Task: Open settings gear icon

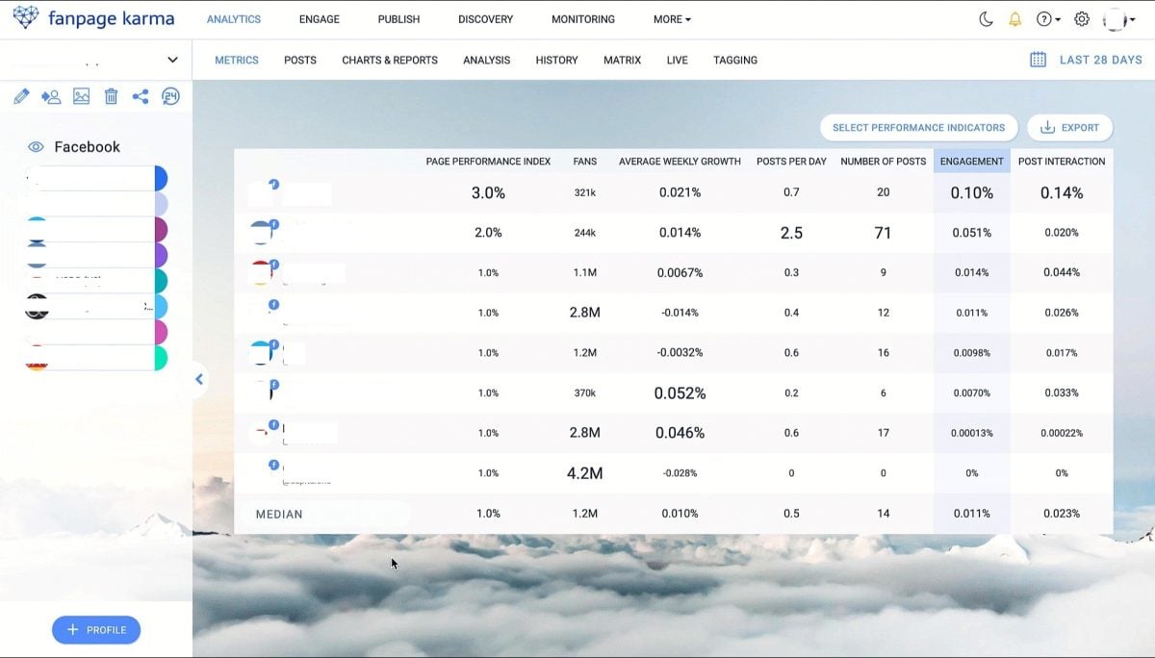Action: (x=1082, y=19)
